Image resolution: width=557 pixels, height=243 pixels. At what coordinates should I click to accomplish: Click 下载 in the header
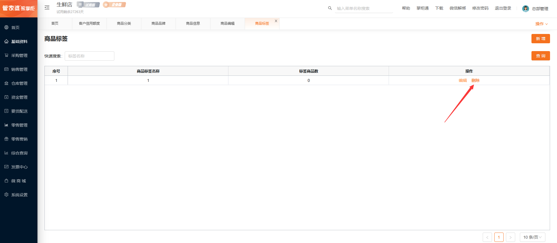tap(439, 8)
